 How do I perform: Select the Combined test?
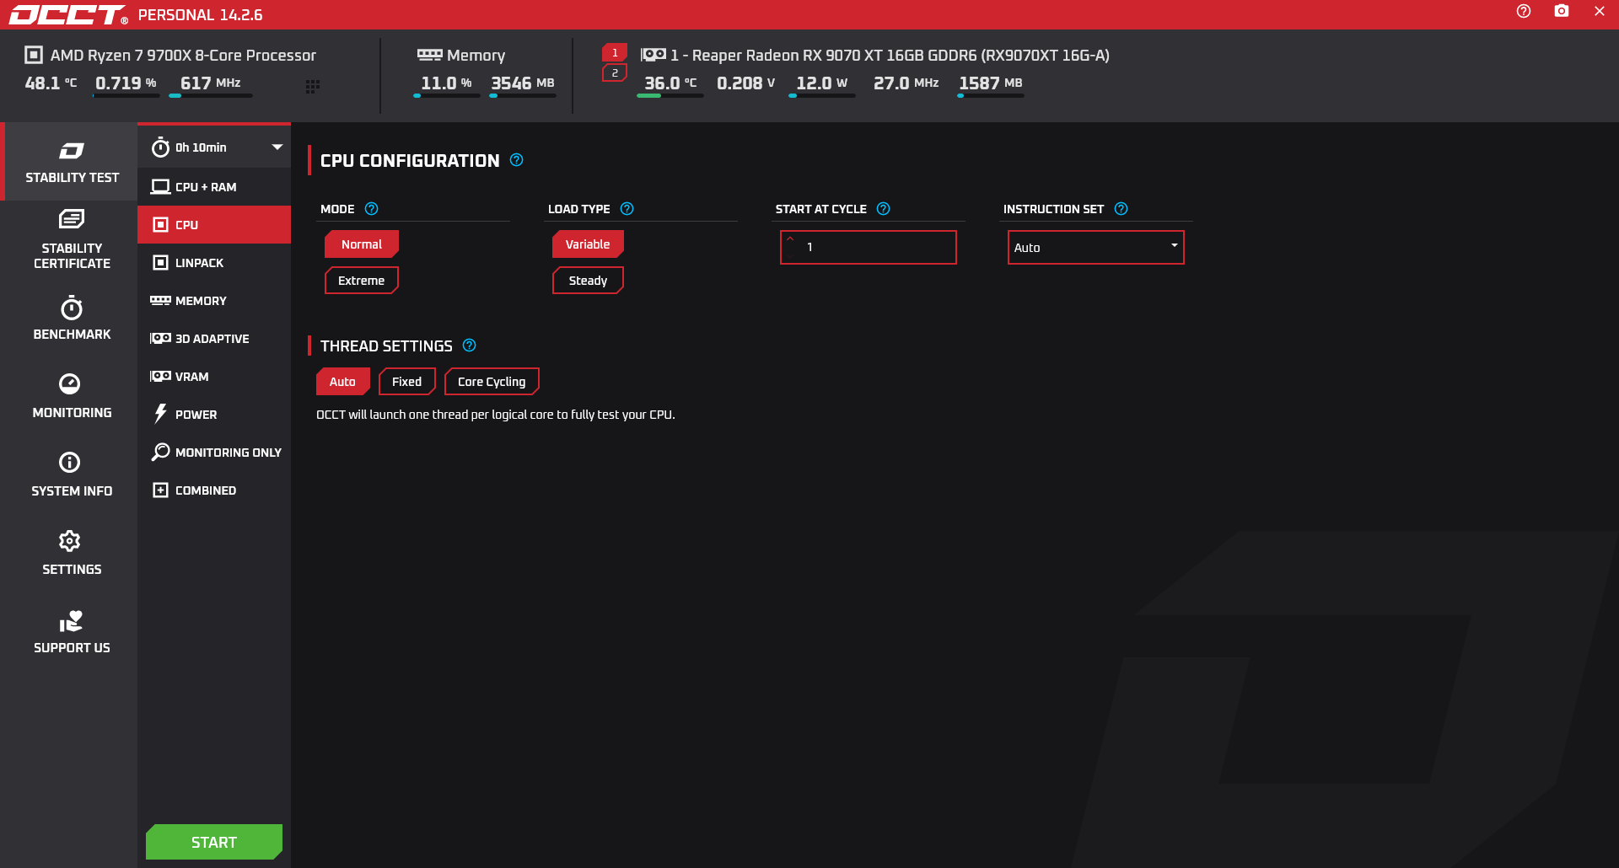(x=214, y=490)
